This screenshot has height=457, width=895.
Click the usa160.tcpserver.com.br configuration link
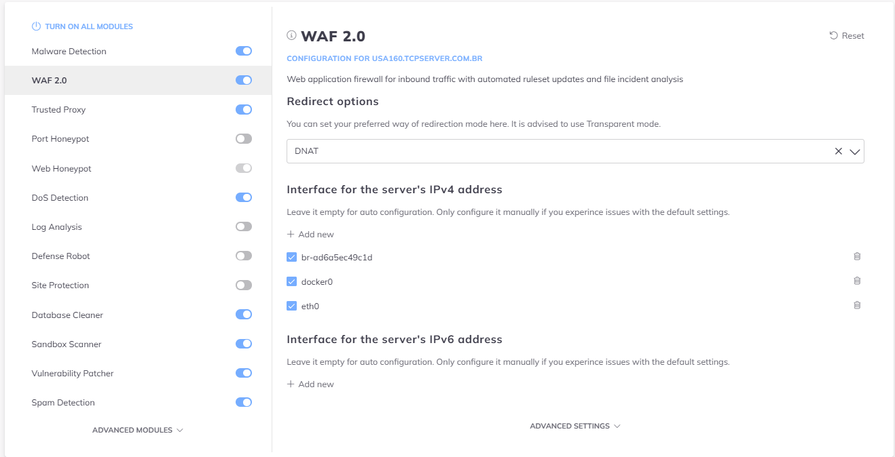384,59
